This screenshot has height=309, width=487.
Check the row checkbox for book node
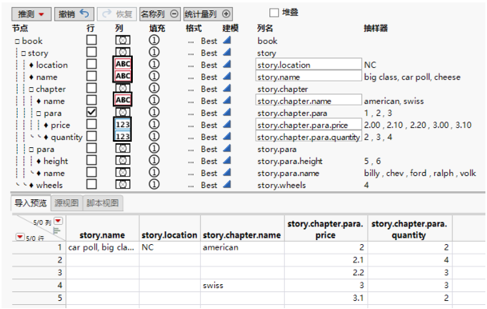tap(91, 40)
